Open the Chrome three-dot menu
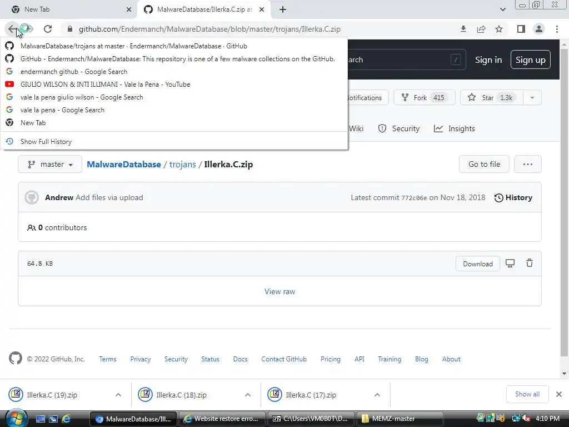569x427 pixels. [x=557, y=29]
